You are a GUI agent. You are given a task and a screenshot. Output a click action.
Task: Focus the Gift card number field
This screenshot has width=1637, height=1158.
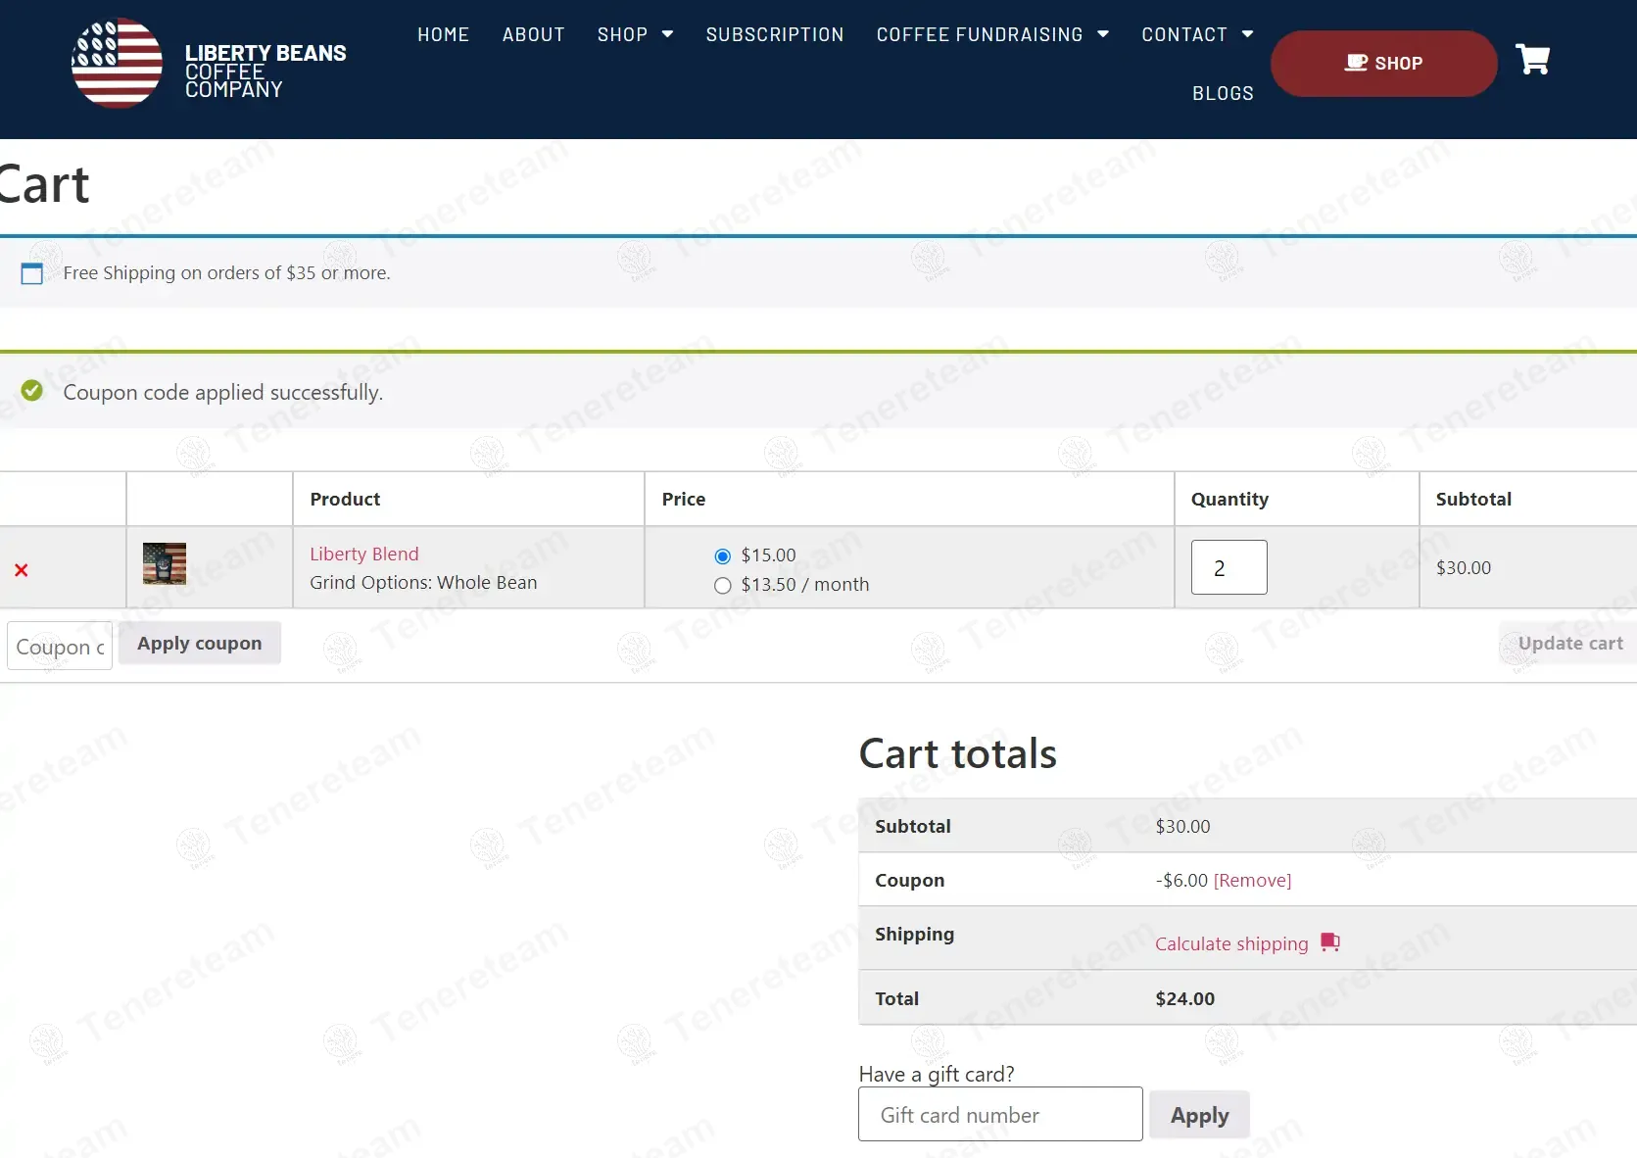[1000, 1114]
